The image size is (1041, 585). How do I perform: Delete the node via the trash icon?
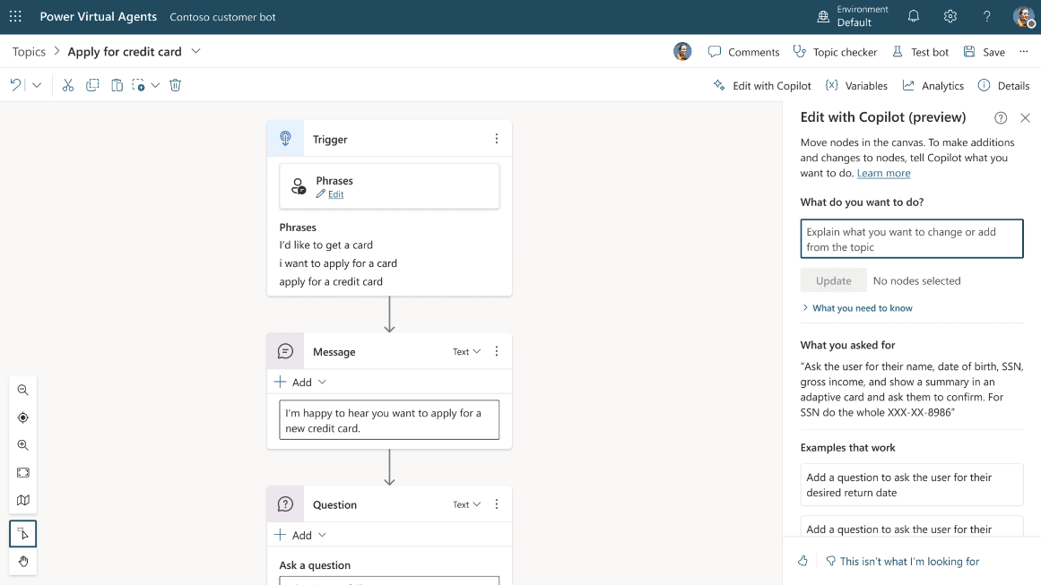pos(175,84)
